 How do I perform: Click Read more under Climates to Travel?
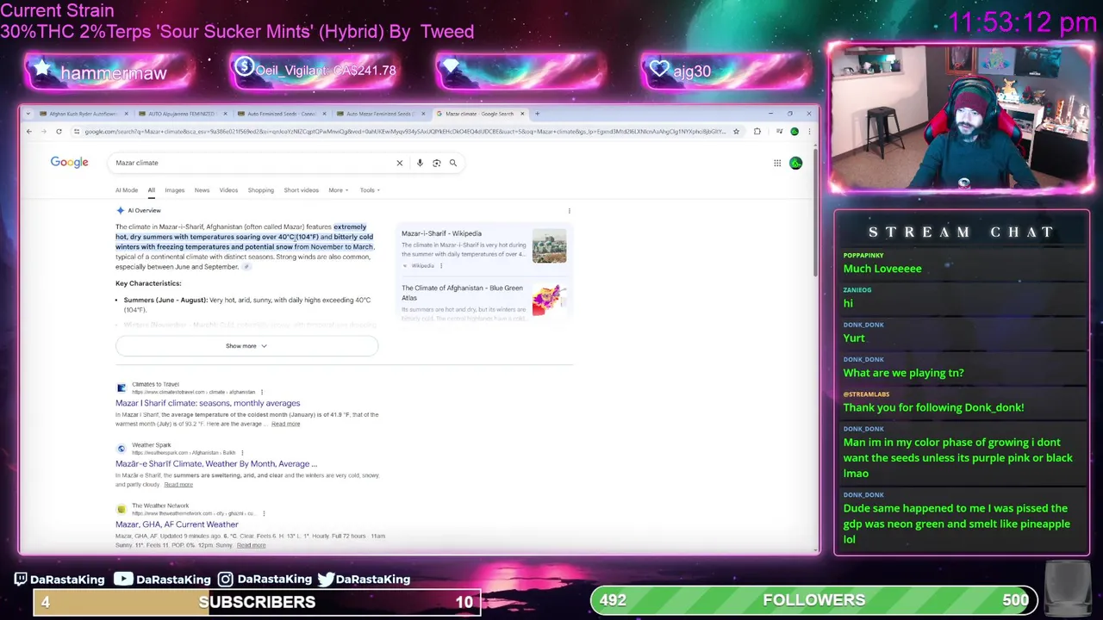286,424
